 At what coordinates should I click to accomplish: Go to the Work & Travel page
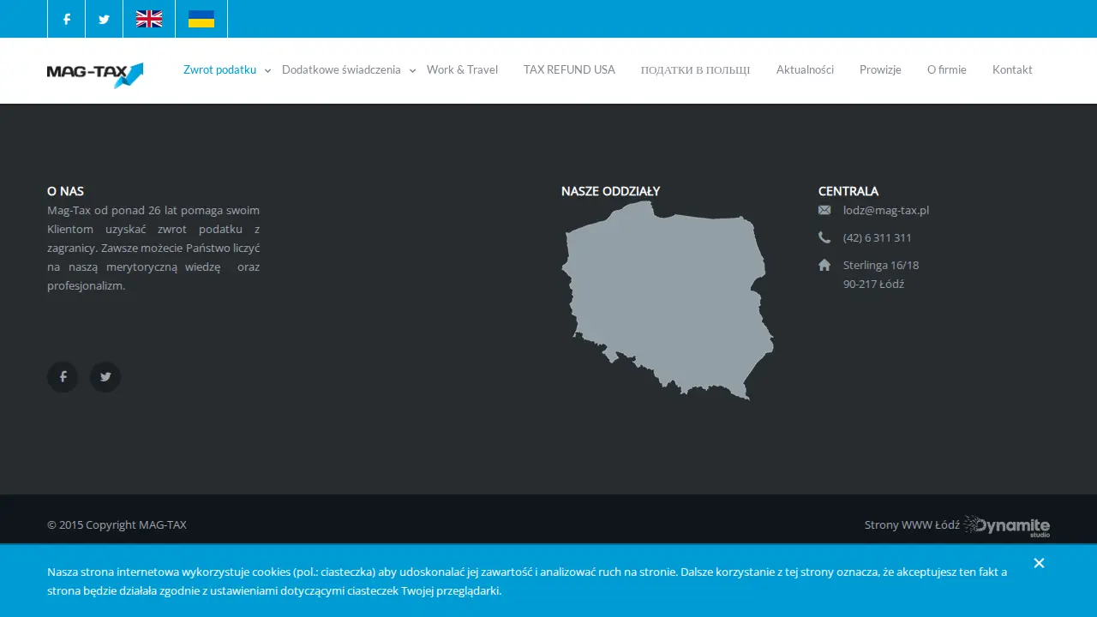coord(462,69)
